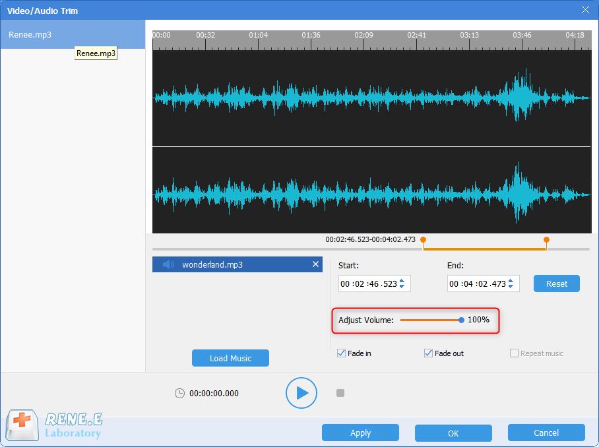The height and width of the screenshot is (447, 599).
Task: Decrease End time with the down arrow
Action: 511,286
